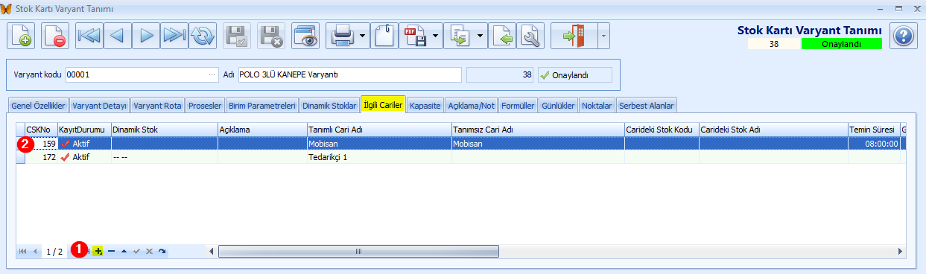Click the green Onaylandı status bar
Viewport: 926px width, 274px height.
[x=841, y=44]
